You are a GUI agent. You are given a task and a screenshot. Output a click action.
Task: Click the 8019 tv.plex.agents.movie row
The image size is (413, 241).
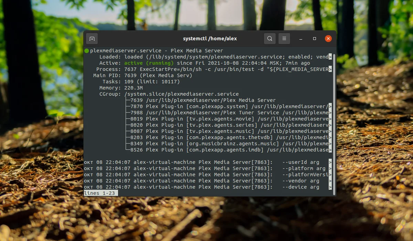tap(229, 119)
